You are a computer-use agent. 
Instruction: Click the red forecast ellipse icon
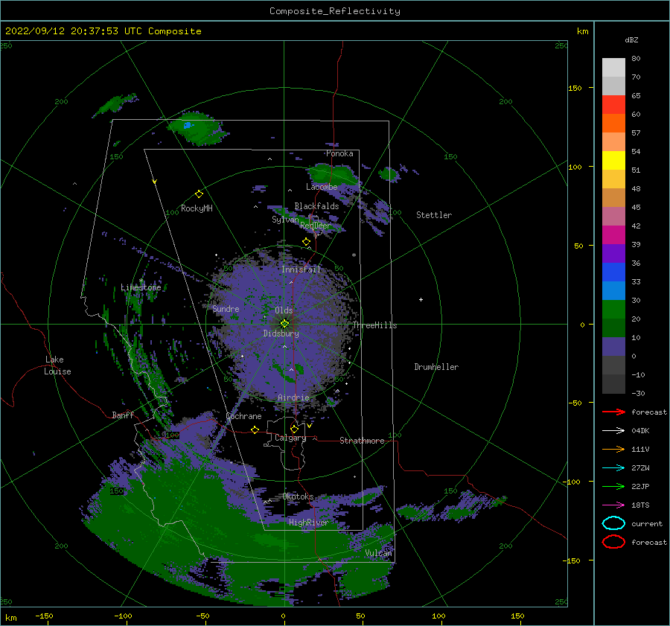click(613, 542)
